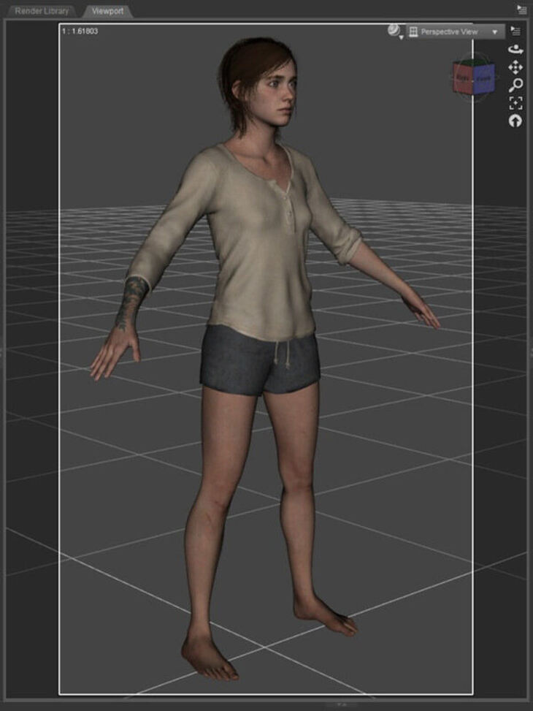
Task: Click the green top face of view cube
Action: coord(474,62)
